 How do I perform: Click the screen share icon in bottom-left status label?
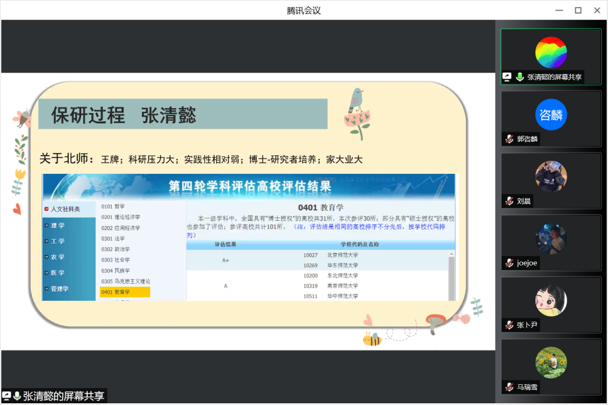click(x=7, y=396)
